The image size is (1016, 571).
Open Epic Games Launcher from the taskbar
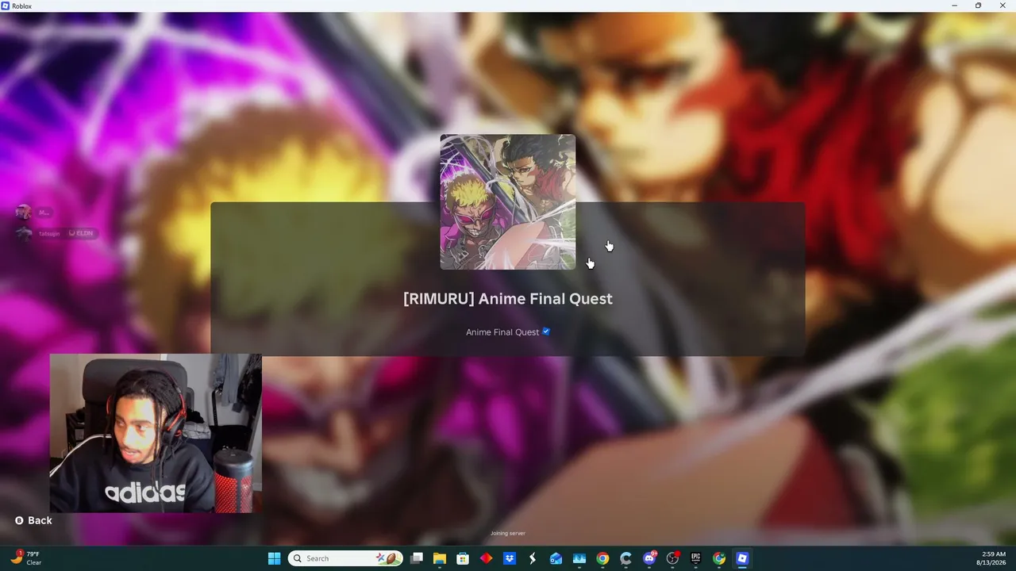[695, 558]
